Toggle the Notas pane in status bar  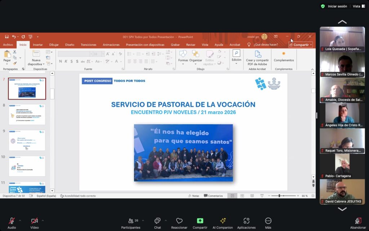194,196
